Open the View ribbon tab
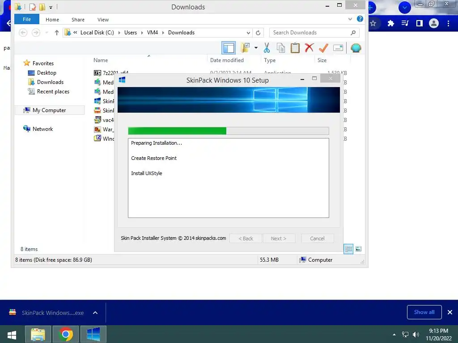Screen dimensions: 458x343 point(103,20)
